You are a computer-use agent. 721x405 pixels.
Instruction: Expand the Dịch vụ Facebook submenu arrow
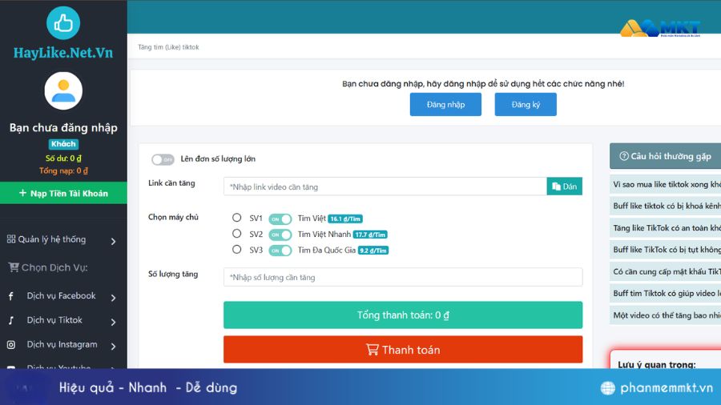(x=113, y=298)
